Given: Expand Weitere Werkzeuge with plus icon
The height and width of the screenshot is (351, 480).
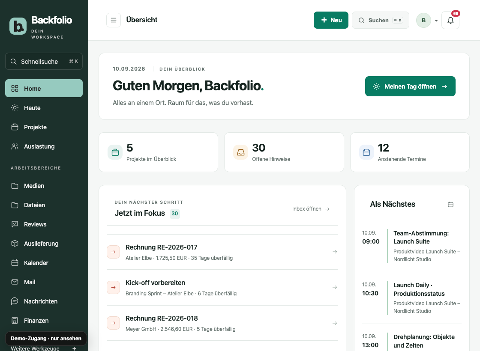Looking at the screenshot, I should [x=74, y=348].
